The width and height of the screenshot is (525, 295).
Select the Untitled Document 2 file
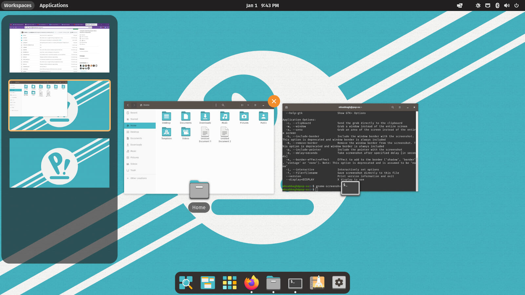tap(225, 135)
